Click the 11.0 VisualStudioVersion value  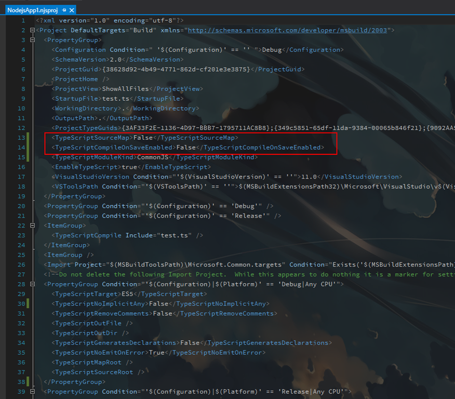[309, 177]
